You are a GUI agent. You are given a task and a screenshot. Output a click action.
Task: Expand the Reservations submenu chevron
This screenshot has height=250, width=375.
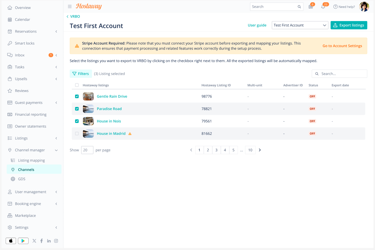pos(56,31)
